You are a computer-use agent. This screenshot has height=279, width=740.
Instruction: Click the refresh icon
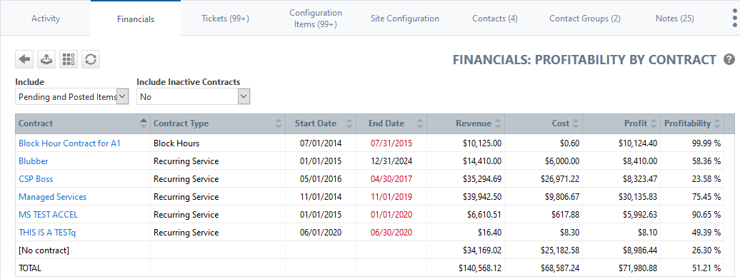91,59
